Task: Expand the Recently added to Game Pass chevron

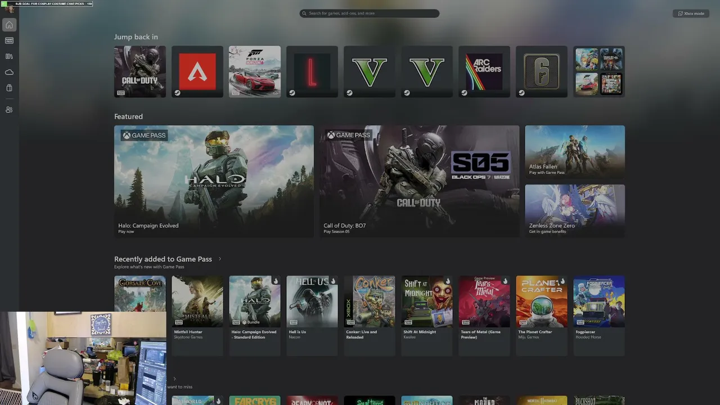Action: click(x=220, y=259)
